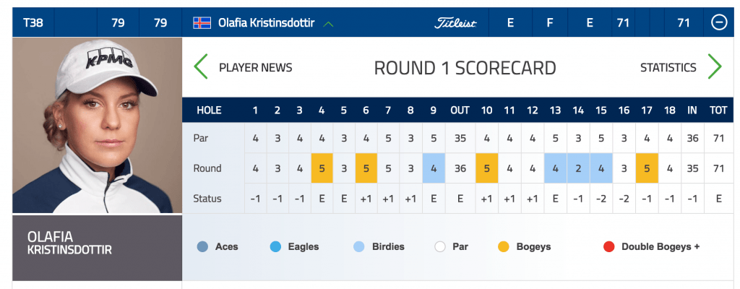
Task: Click the Birdies legend circle
Action: [359, 246]
